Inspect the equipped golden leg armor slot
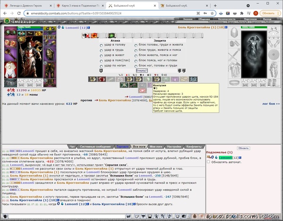This screenshot has width=283, height=221. (x=50, y=70)
